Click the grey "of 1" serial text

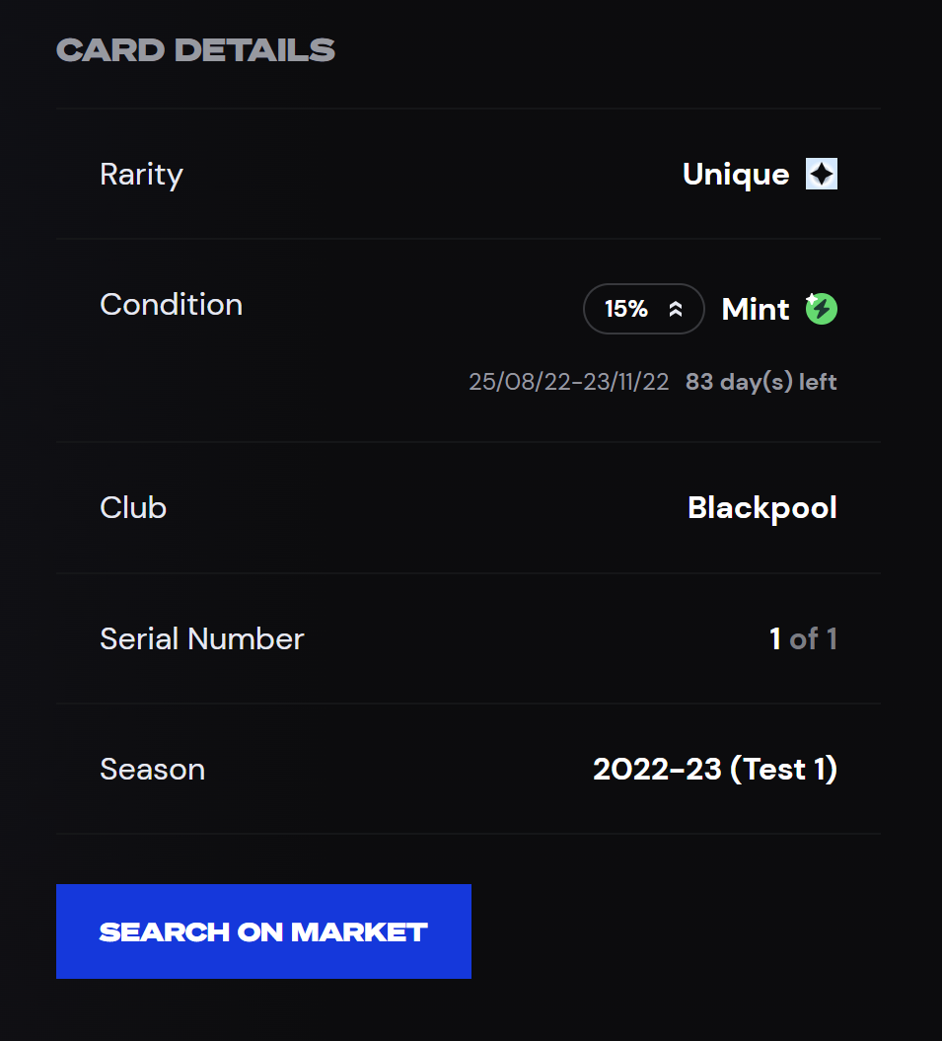pos(813,639)
